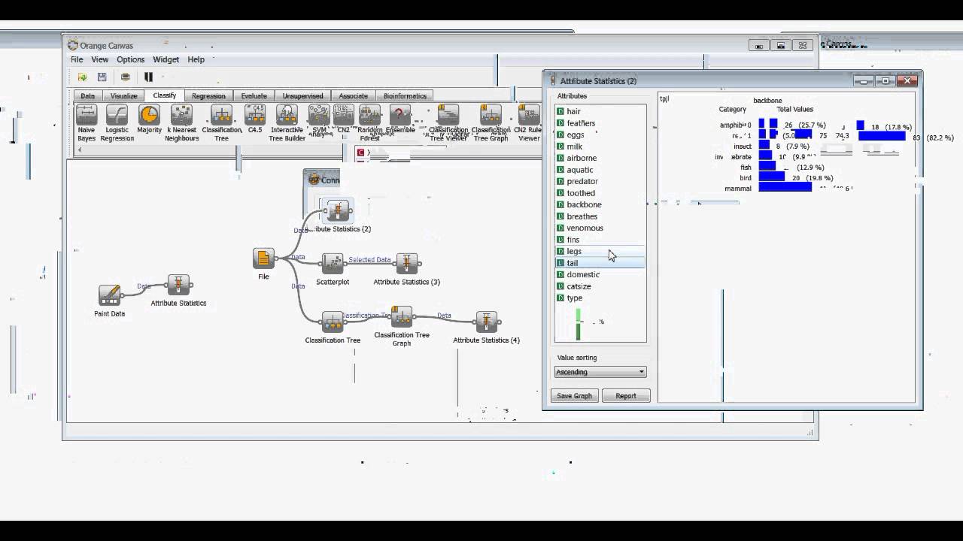The width and height of the screenshot is (963, 541).
Task: Select the backbone attribute in list
Action: pyautogui.click(x=600, y=204)
